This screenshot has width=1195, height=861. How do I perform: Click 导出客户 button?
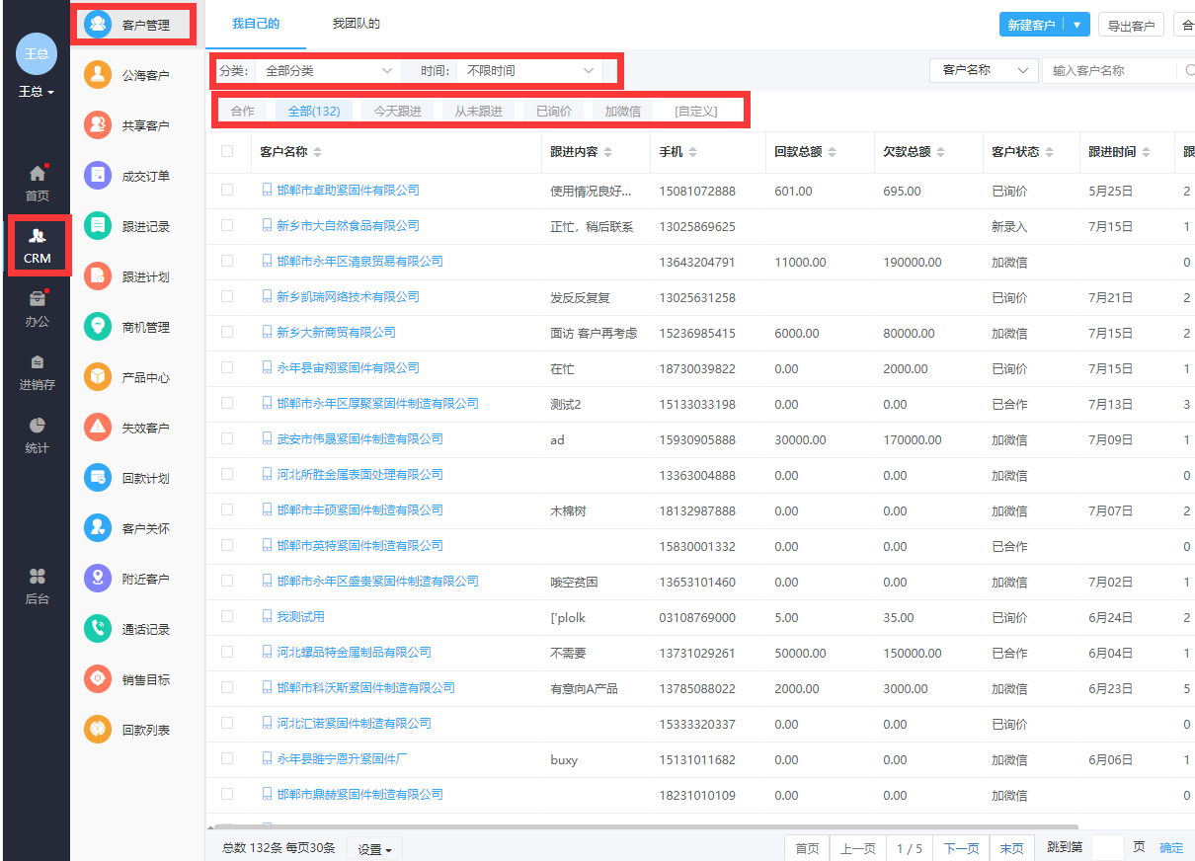point(1131,26)
